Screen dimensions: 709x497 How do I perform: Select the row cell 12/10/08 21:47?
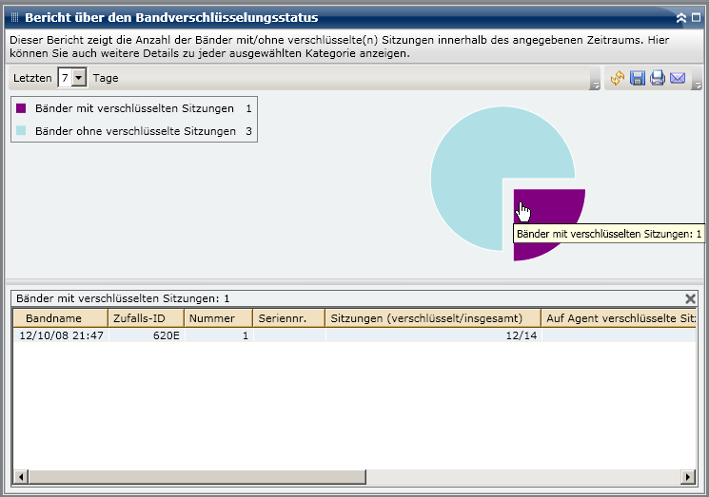click(x=61, y=335)
